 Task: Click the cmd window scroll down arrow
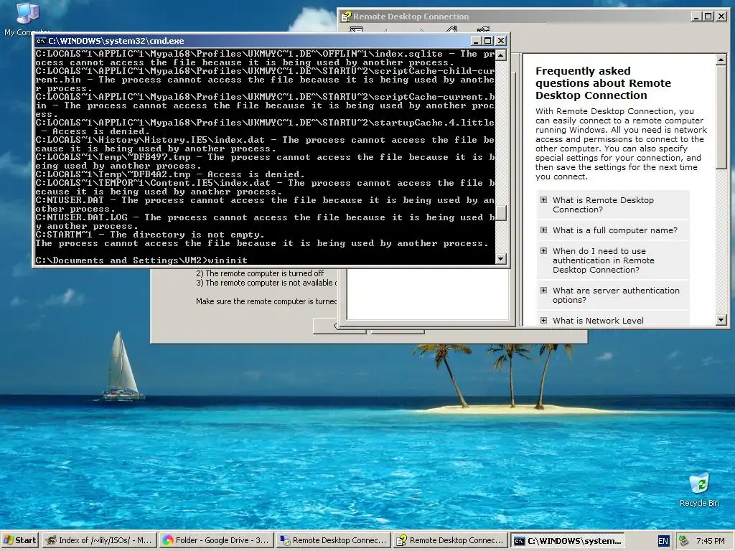coord(500,258)
